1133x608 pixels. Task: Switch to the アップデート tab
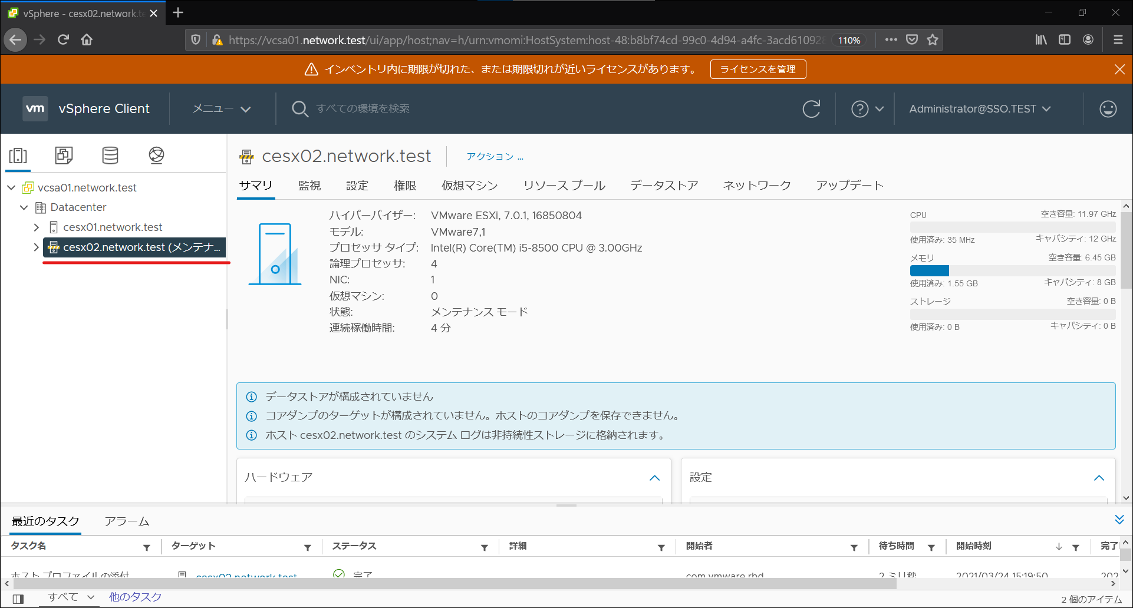click(x=849, y=186)
